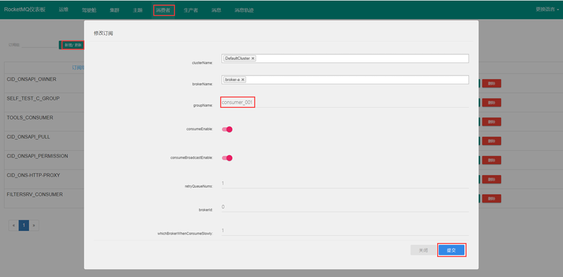Viewport: 563px width, 277px height.
Task: Delete the SELF_TEST_C_GROUP group
Action: tap(492, 103)
